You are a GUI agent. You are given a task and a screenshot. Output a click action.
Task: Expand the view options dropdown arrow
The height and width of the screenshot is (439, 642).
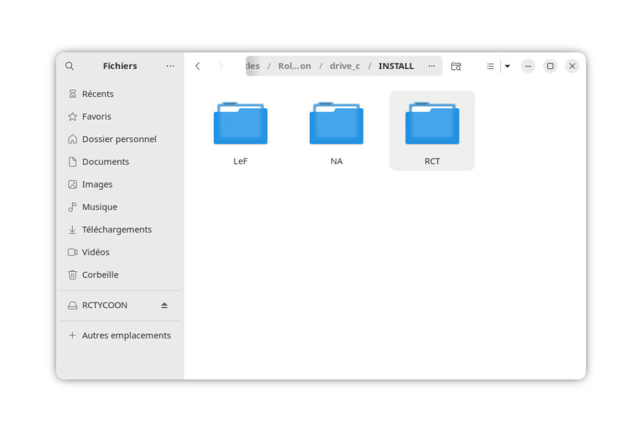click(x=507, y=66)
